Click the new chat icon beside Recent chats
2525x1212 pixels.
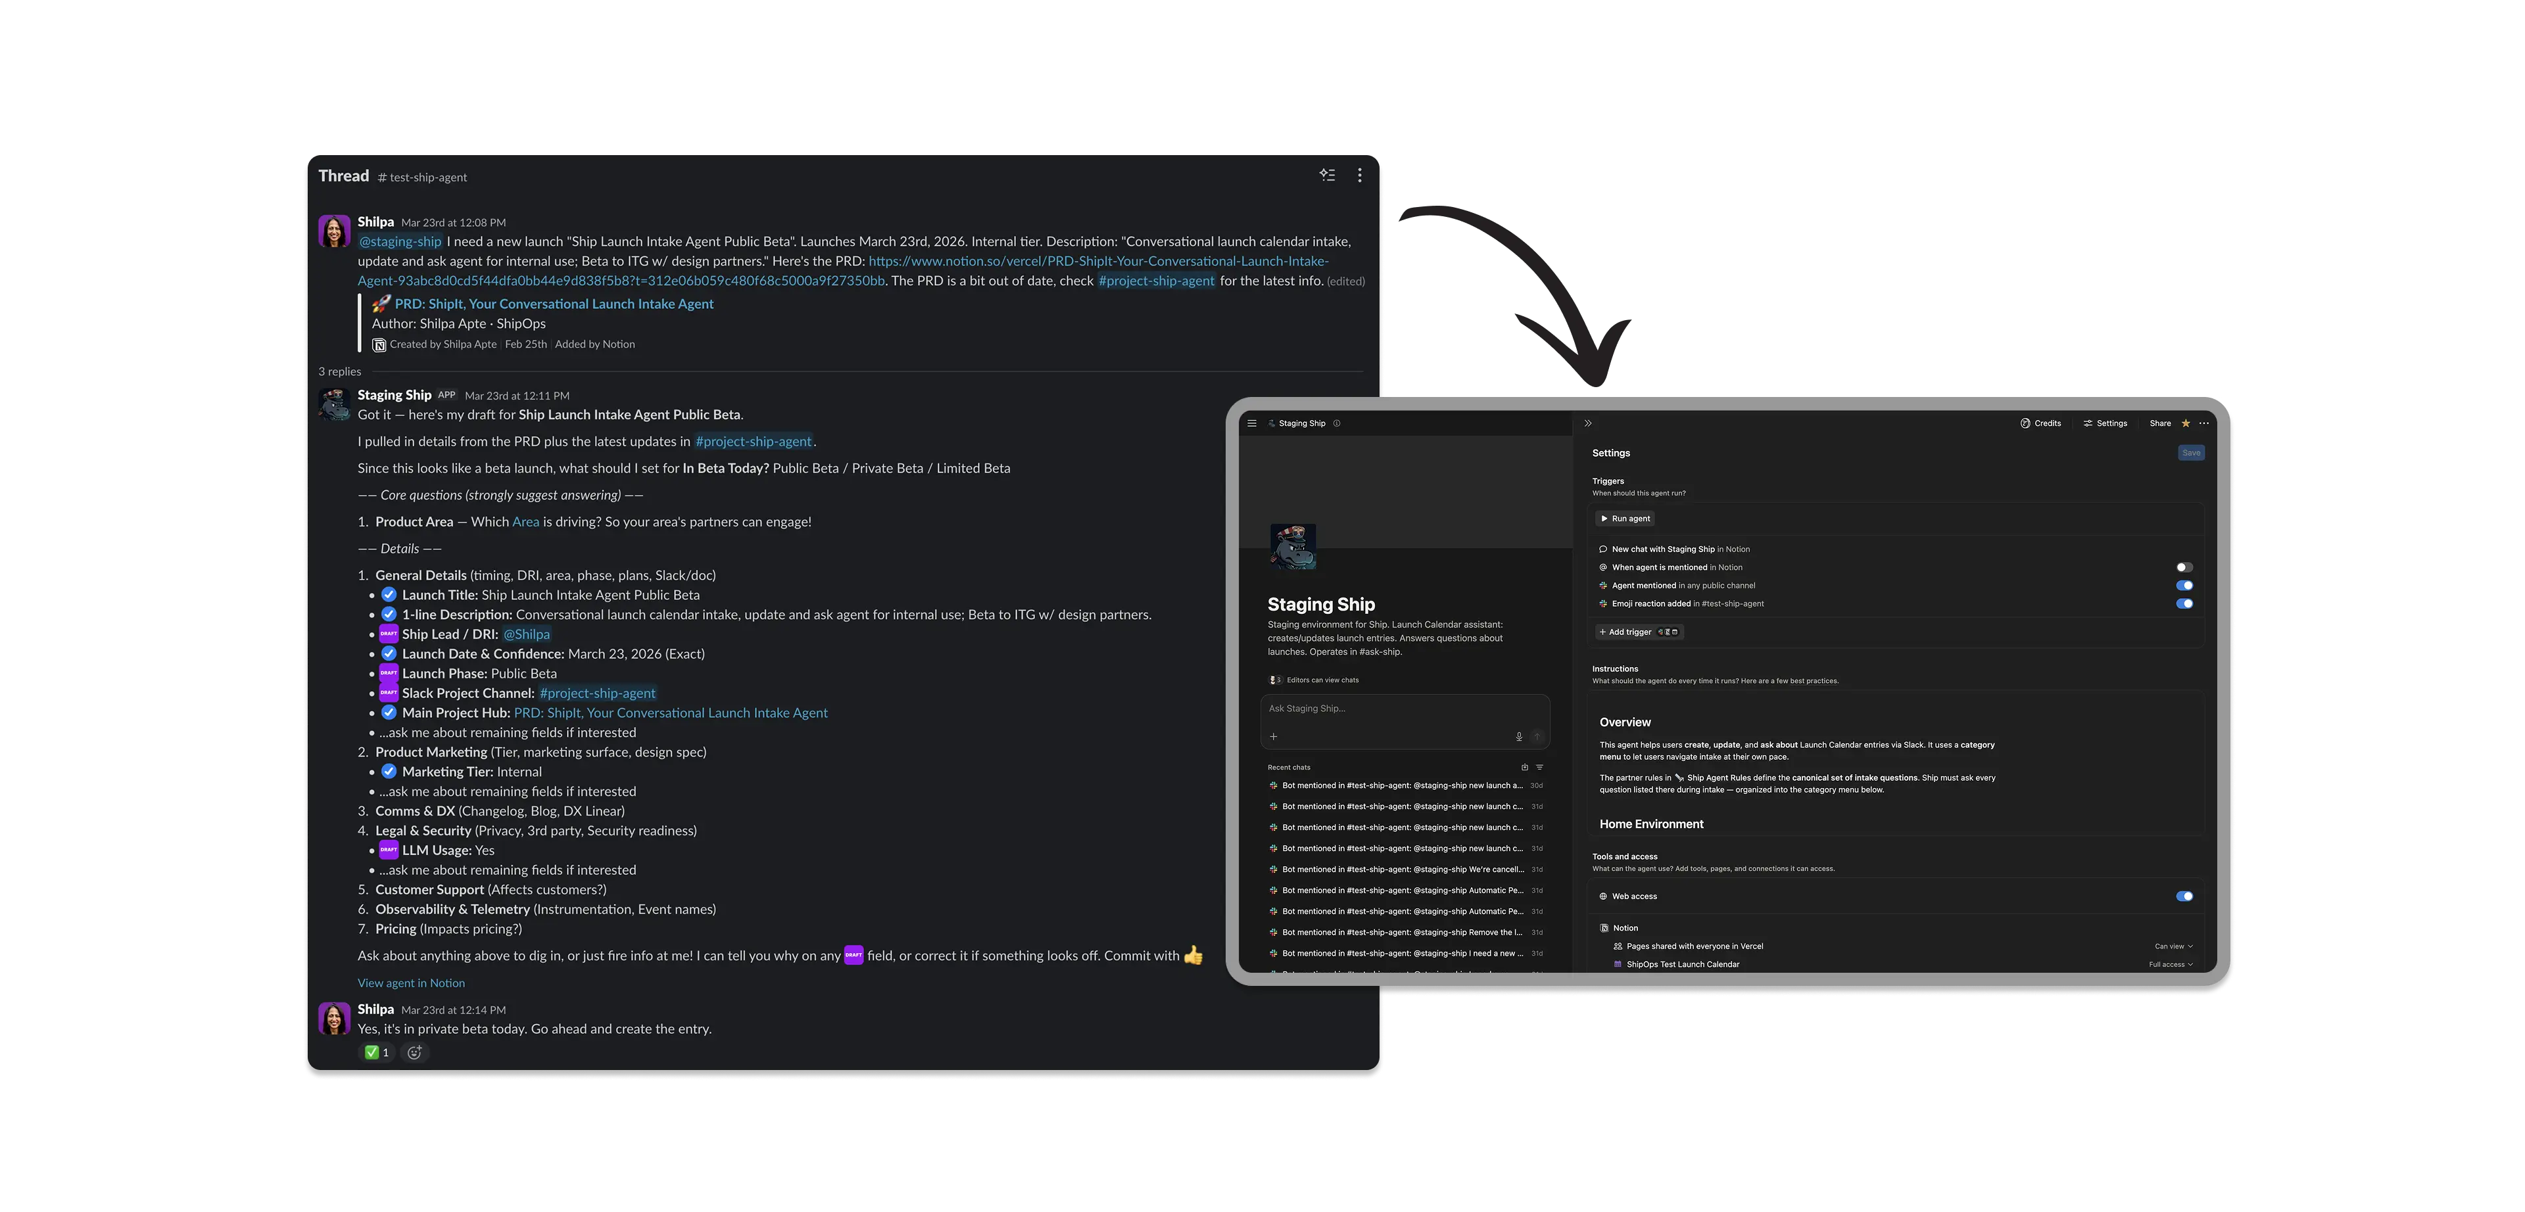pos(1524,767)
